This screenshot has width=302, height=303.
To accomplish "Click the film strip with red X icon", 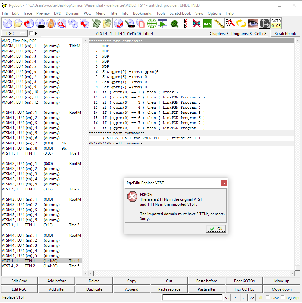I will (x=197, y=24).
